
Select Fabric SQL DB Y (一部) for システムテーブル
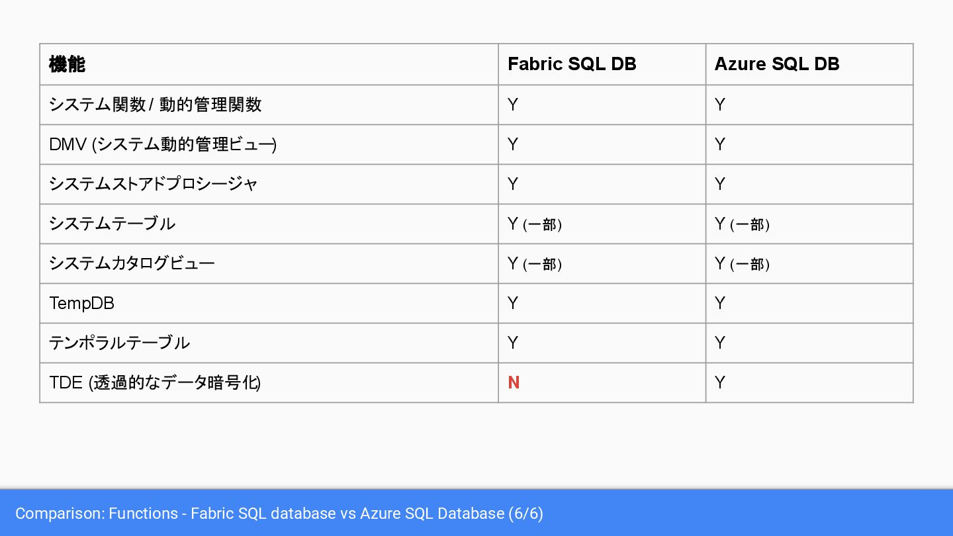(535, 224)
